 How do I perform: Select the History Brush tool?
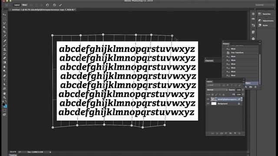[5, 54]
